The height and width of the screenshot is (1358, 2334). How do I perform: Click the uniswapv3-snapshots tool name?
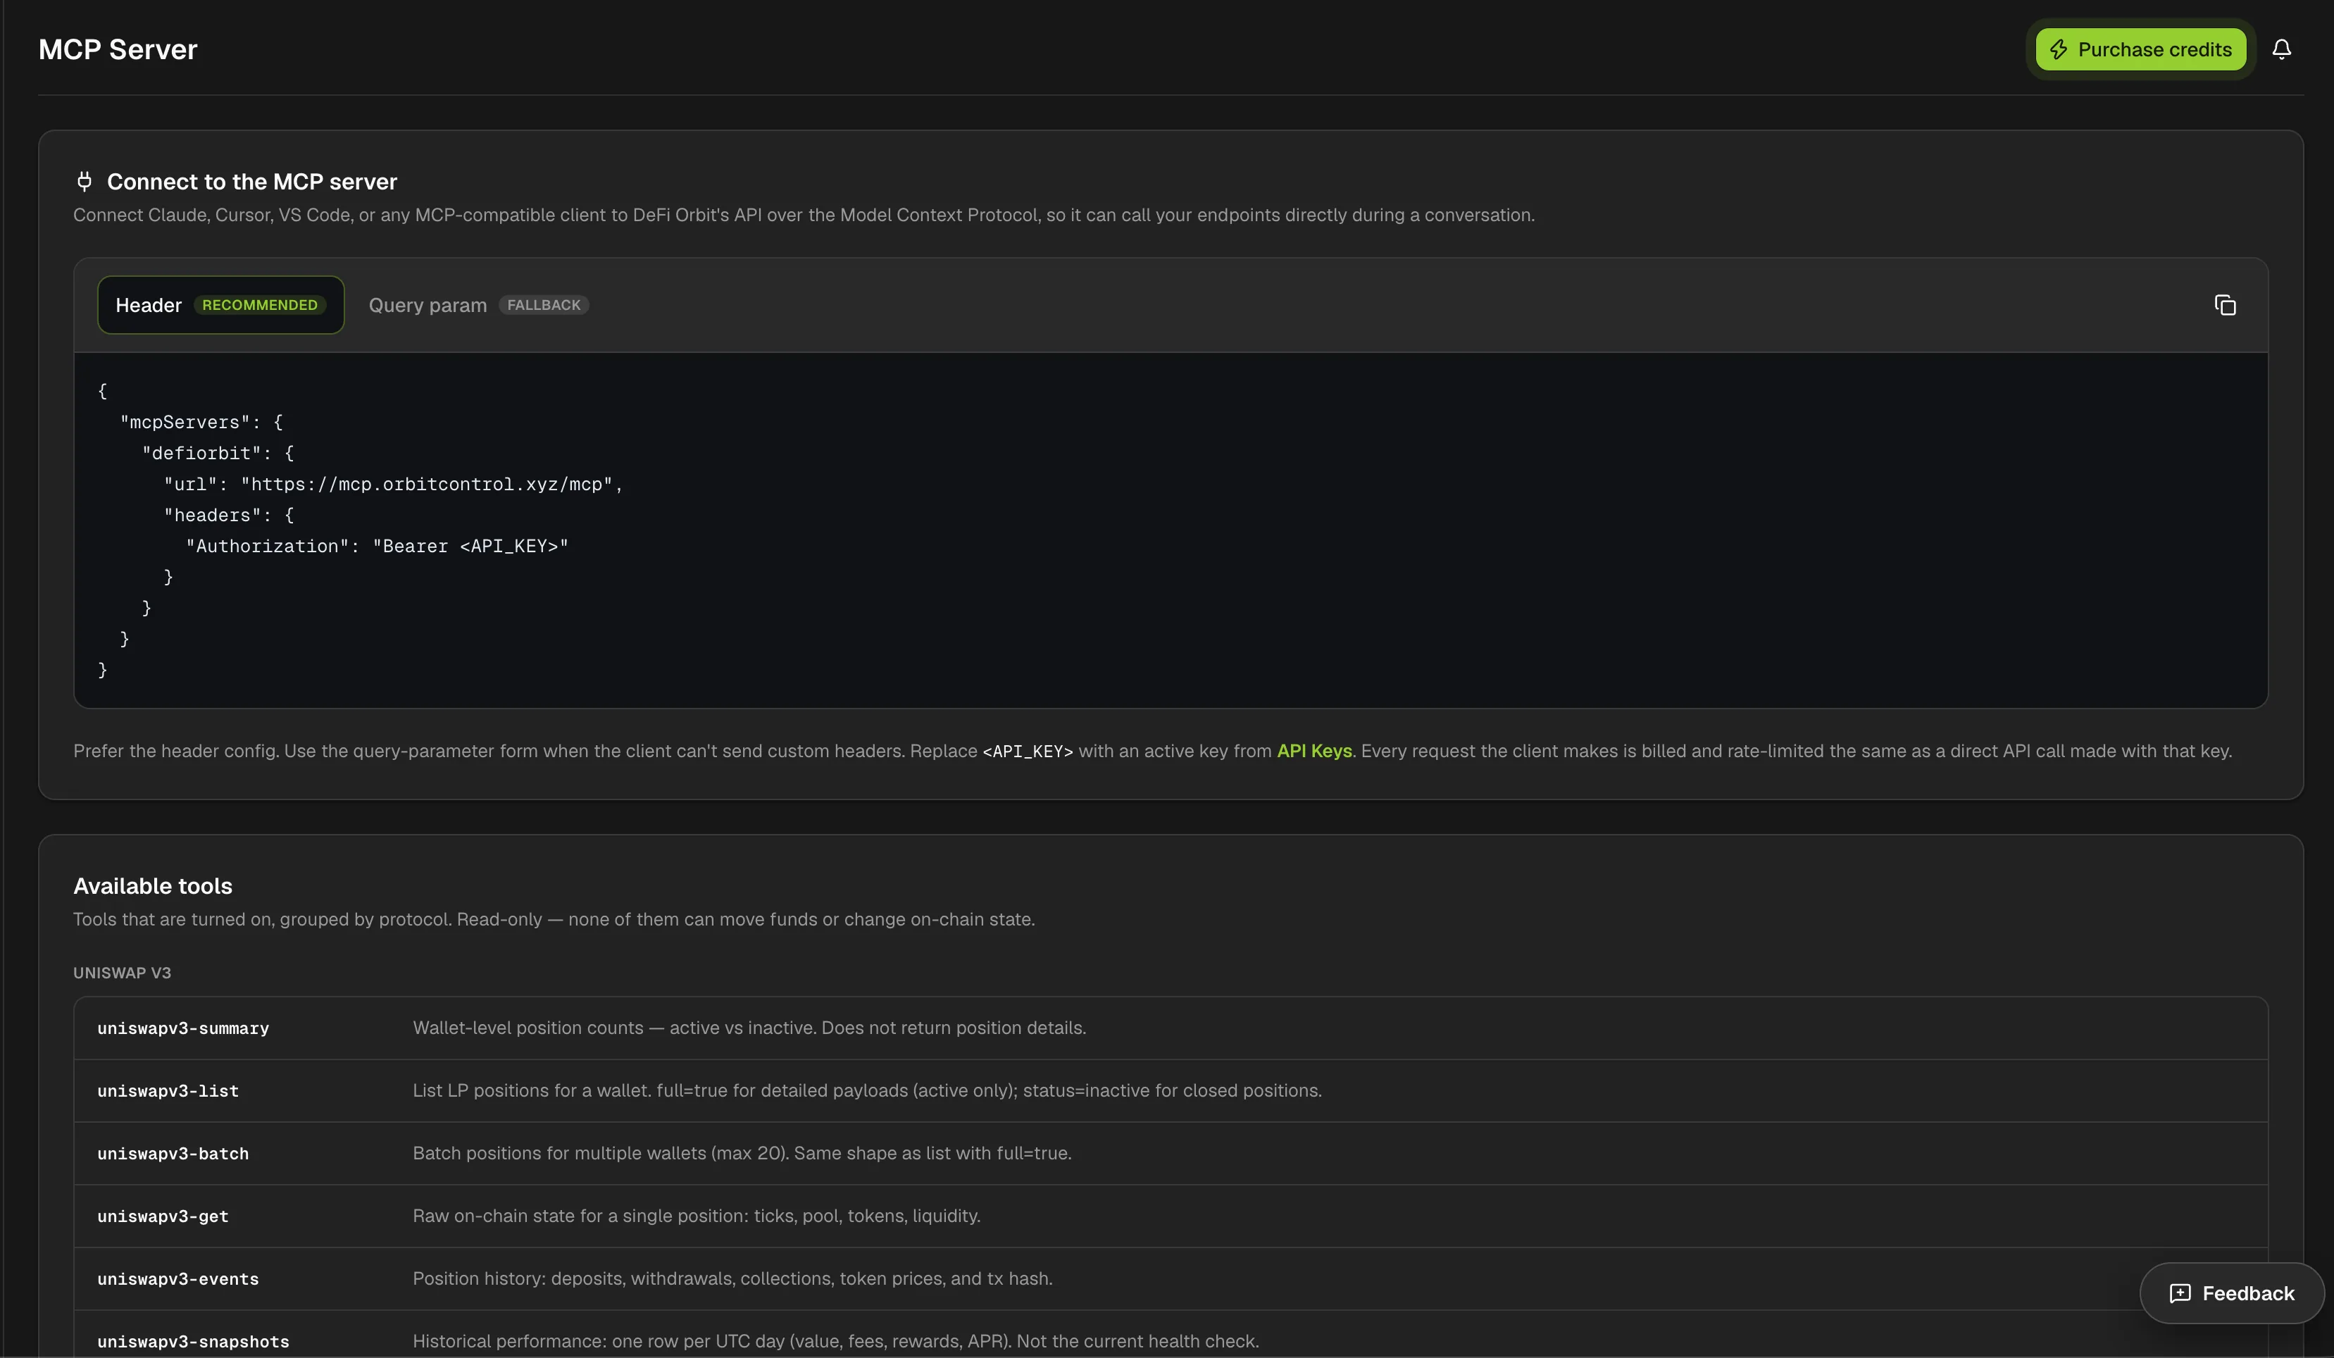194,1341
